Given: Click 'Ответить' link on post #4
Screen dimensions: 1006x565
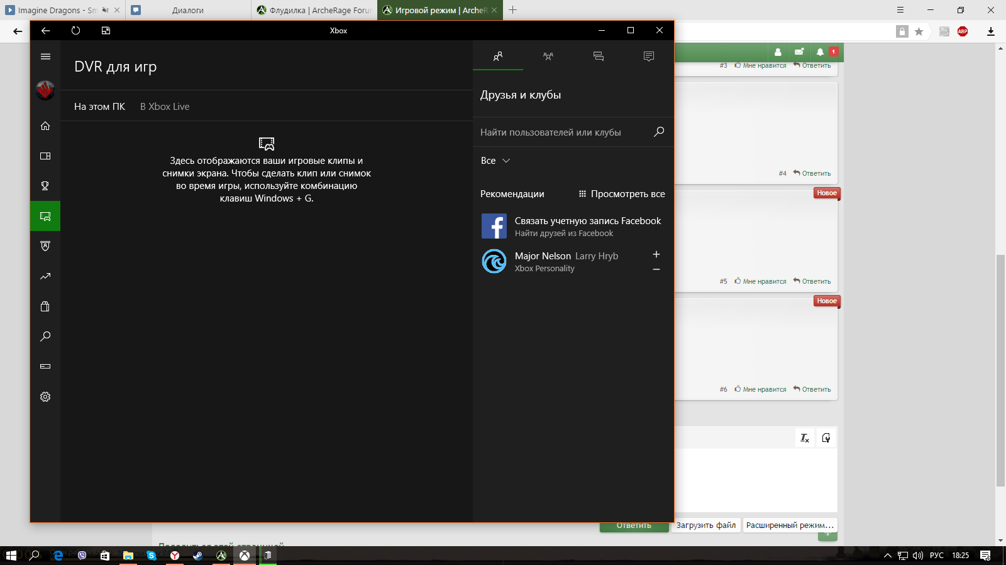Looking at the screenshot, I should tap(812, 173).
